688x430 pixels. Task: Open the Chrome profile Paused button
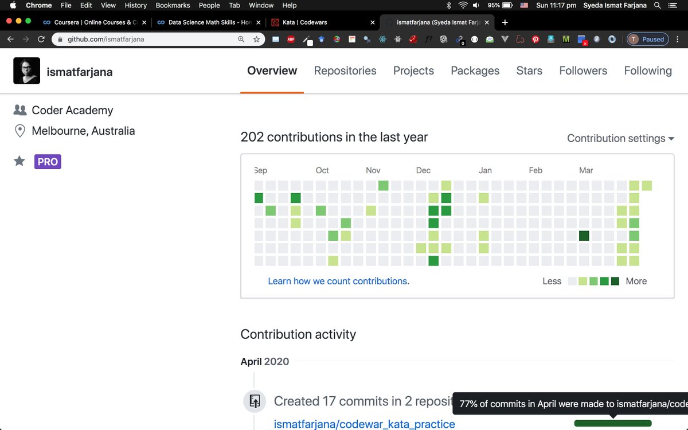coord(647,40)
